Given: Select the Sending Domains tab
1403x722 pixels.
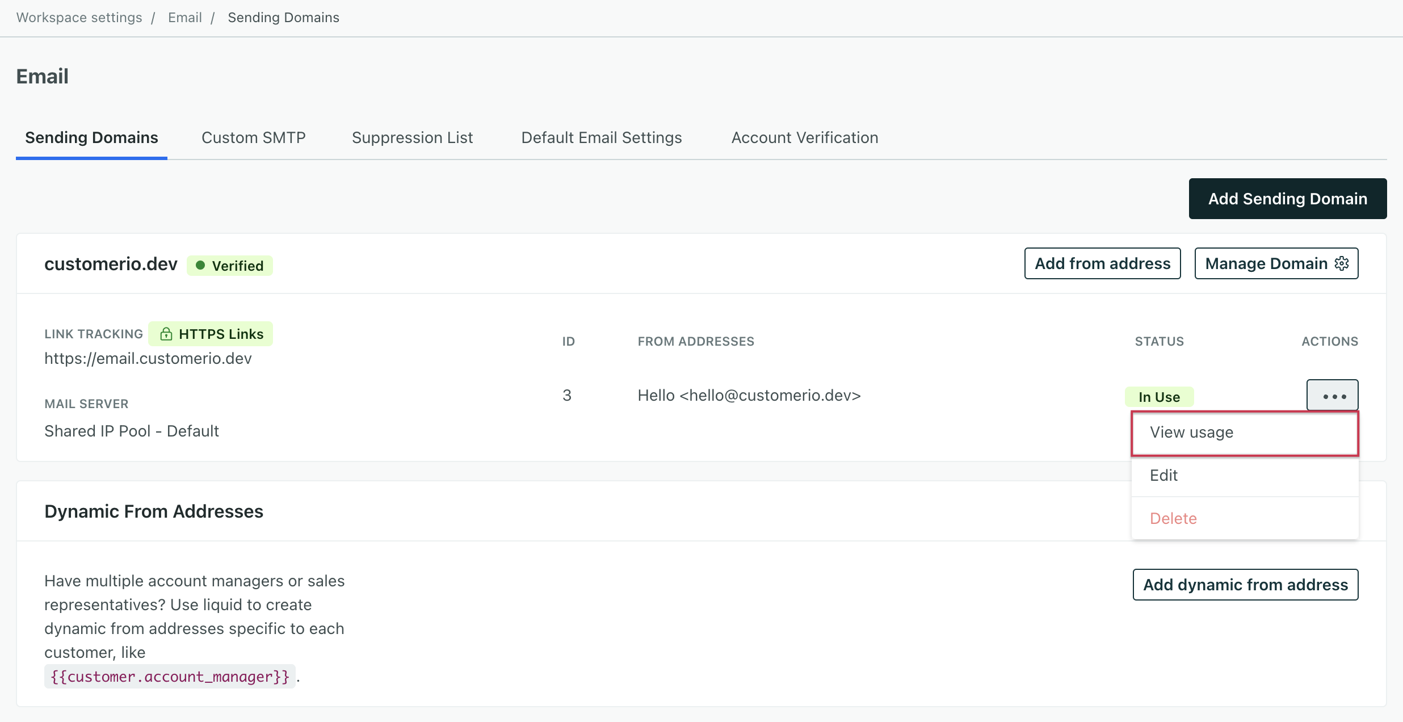Looking at the screenshot, I should pos(91,138).
